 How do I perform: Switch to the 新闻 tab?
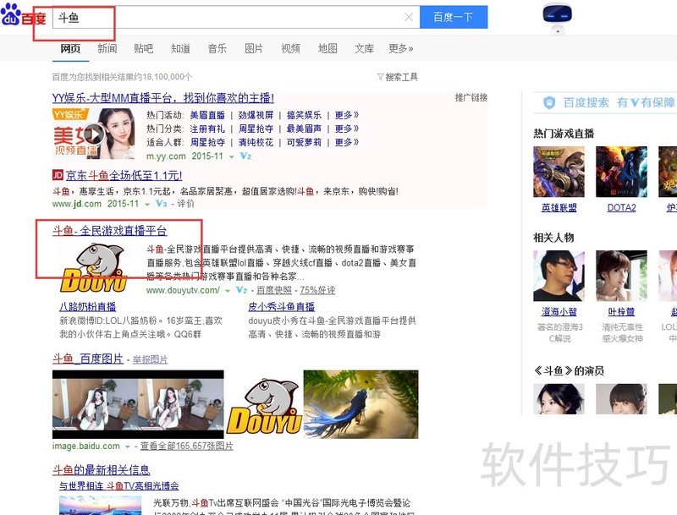tap(107, 48)
